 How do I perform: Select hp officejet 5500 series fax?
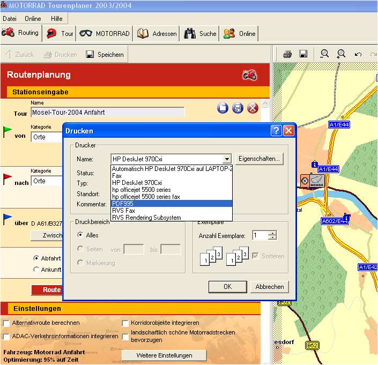coord(172,197)
